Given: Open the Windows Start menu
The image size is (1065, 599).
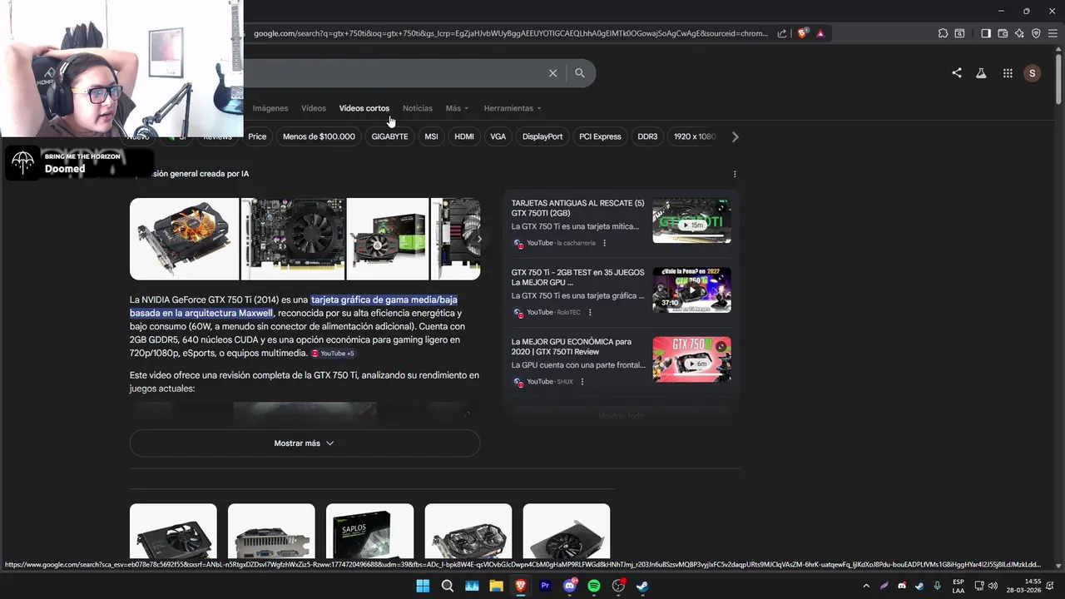Looking at the screenshot, I should coord(423,586).
